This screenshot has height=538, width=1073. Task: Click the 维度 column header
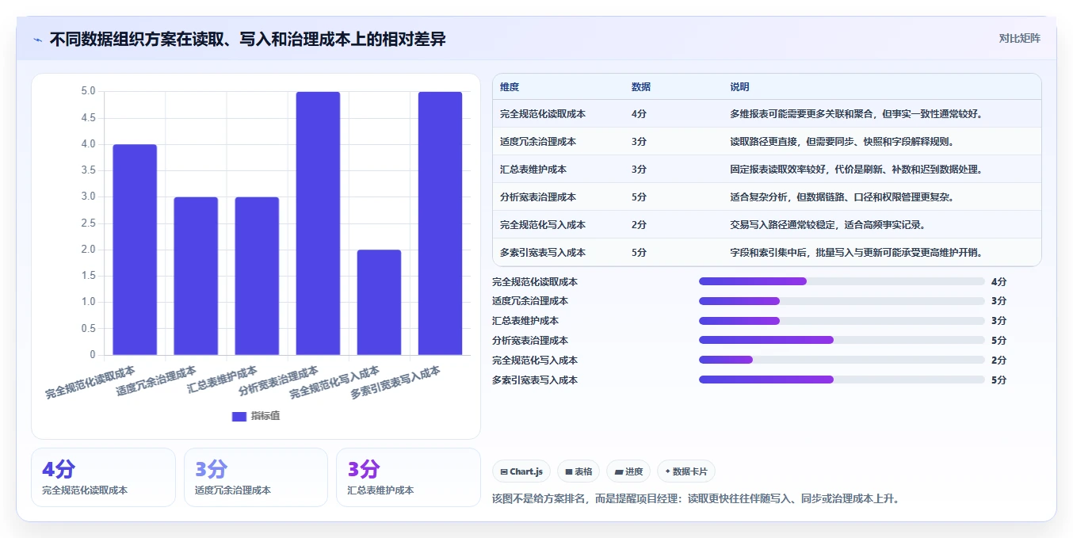pos(510,87)
